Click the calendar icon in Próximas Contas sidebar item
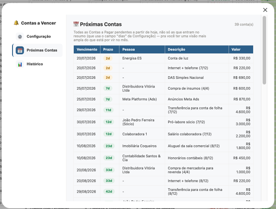Image resolution: width=276 pixels, height=209 pixels. [20, 50]
